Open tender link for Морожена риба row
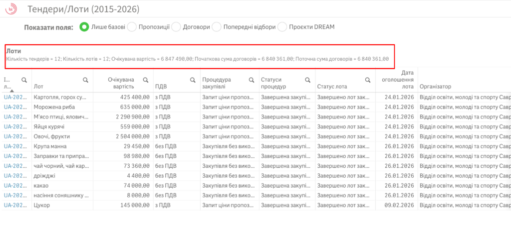The width and height of the screenshot is (511, 225). tap(15, 106)
